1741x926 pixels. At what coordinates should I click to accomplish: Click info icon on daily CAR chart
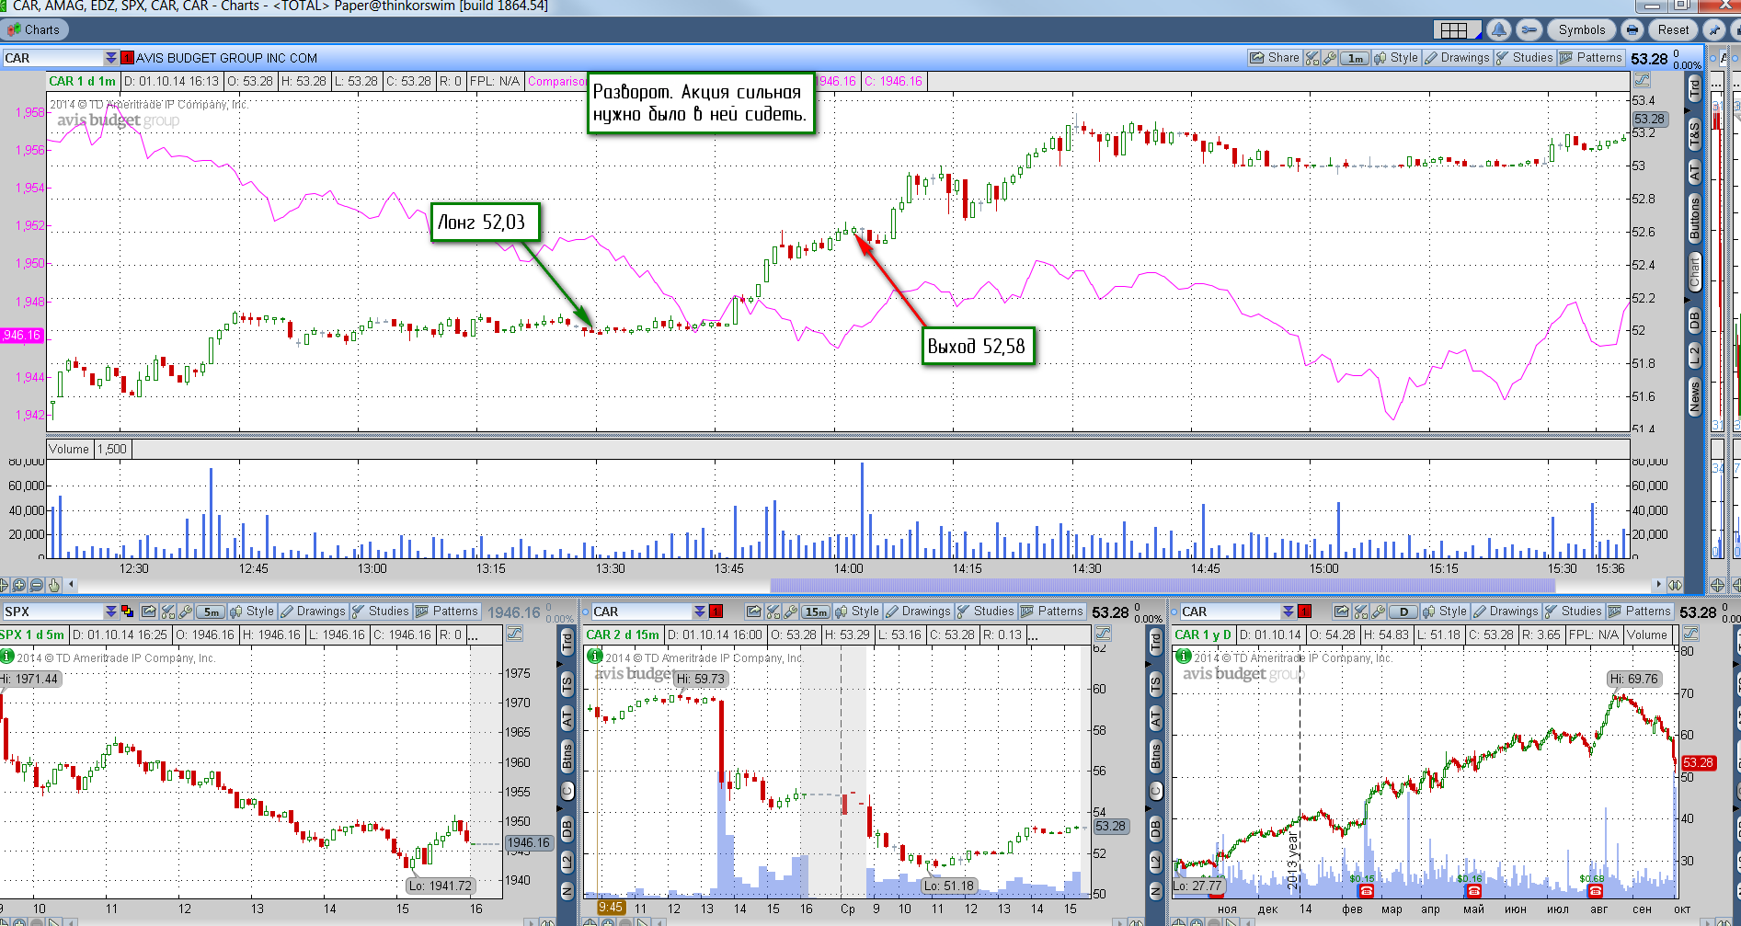(x=1184, y=657)
